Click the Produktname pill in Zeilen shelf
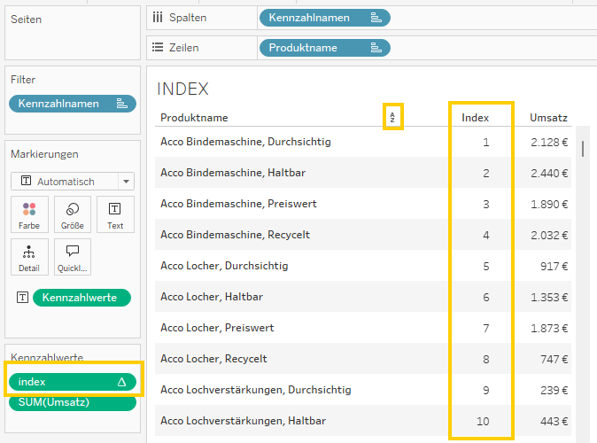Image resolution: width=597 pixels, height=443 pixels. point(323,48)
